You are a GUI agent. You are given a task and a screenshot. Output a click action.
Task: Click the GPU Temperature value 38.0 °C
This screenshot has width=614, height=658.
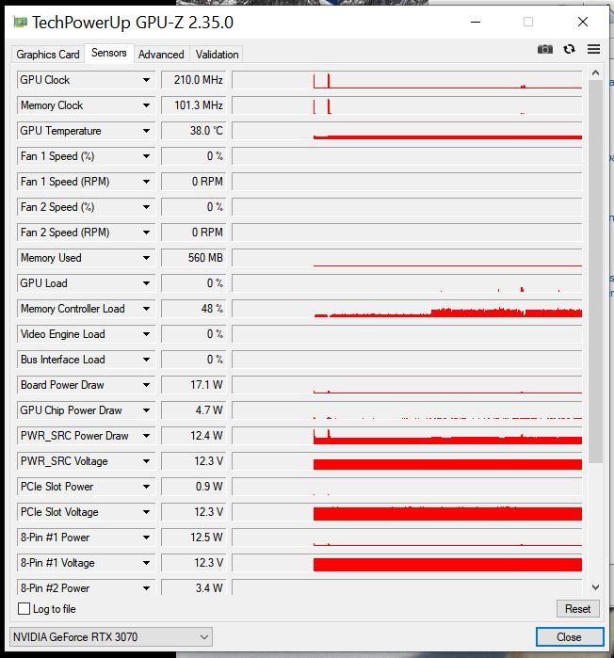pyautogui.click(x=194, y=131)
